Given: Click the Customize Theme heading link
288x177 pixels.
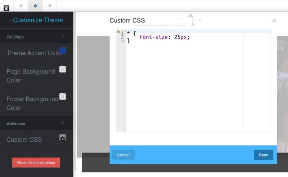Looking at the screenshot, I should pyautogui.click(x=38, y=20).
